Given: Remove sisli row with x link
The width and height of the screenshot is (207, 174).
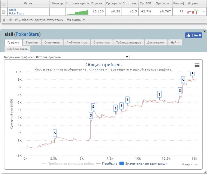Looking at the screenshot, I should coord(203,12).
